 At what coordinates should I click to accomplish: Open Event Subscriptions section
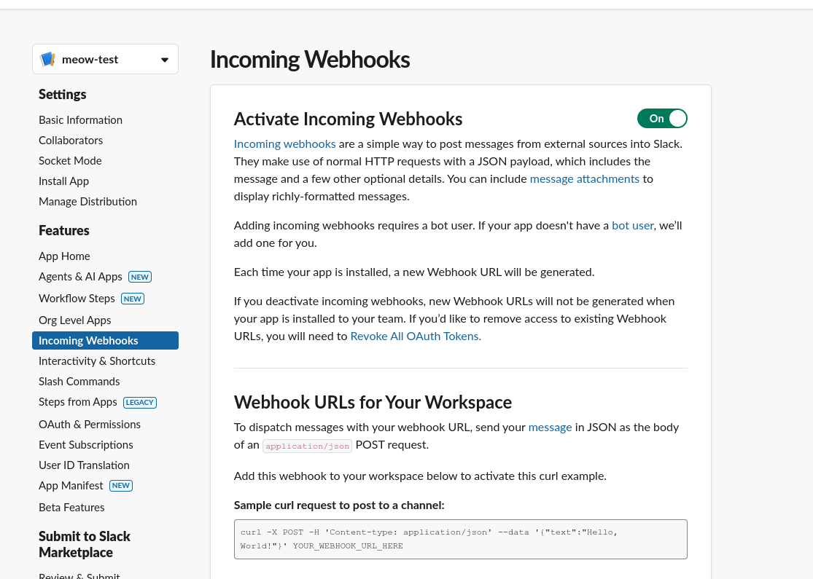click(86, 445)
